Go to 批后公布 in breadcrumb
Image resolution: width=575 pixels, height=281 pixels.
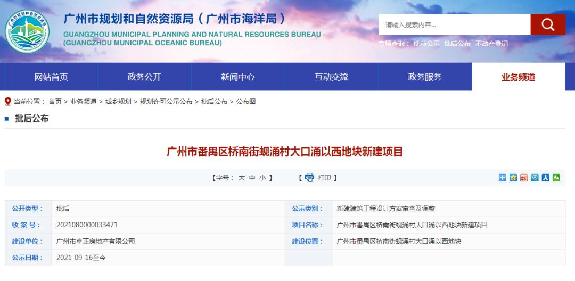tap(214, 102)
